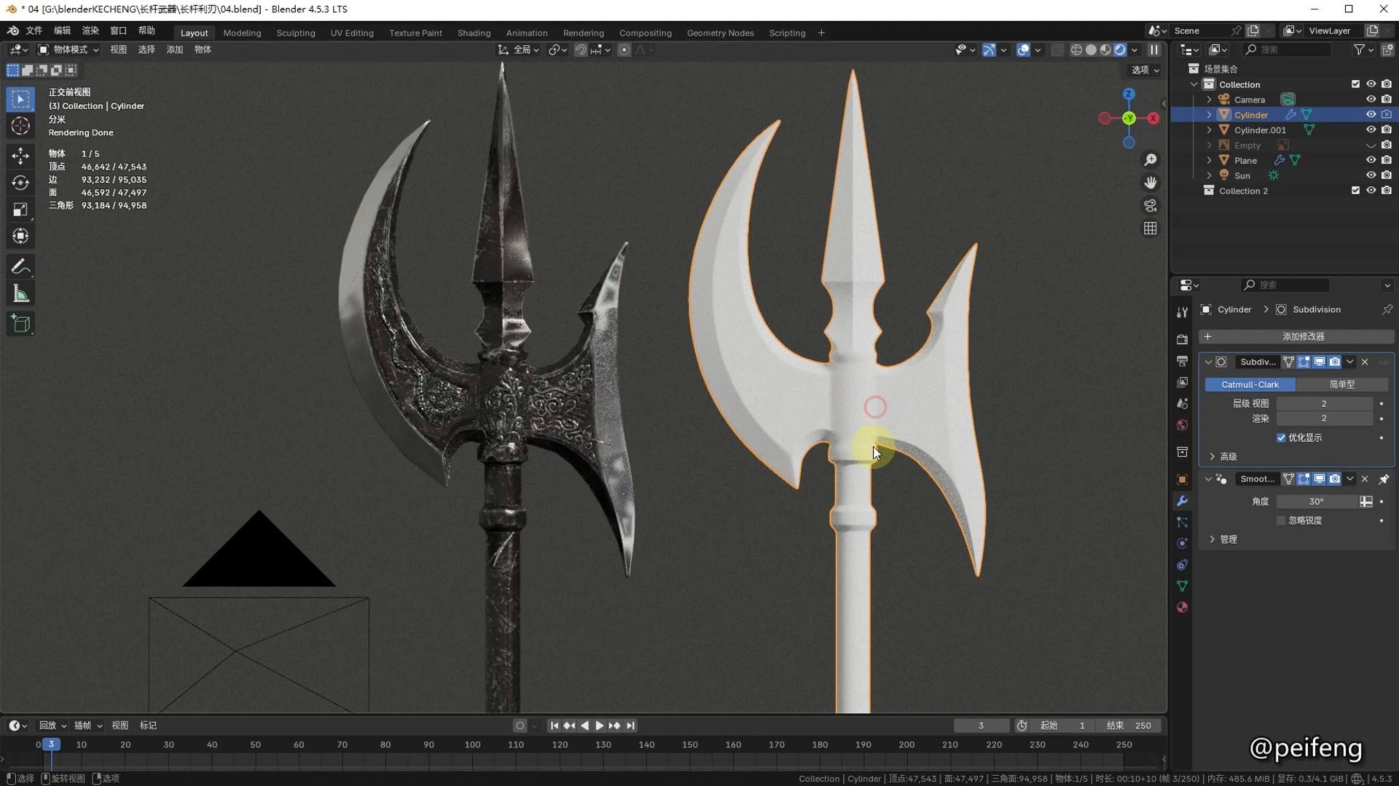Select the Move tool in toolbar

(x=20, y=156)
